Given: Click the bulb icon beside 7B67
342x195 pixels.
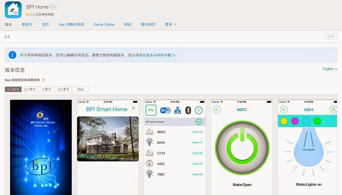Looking at the screenshot, I should [149, 174].
